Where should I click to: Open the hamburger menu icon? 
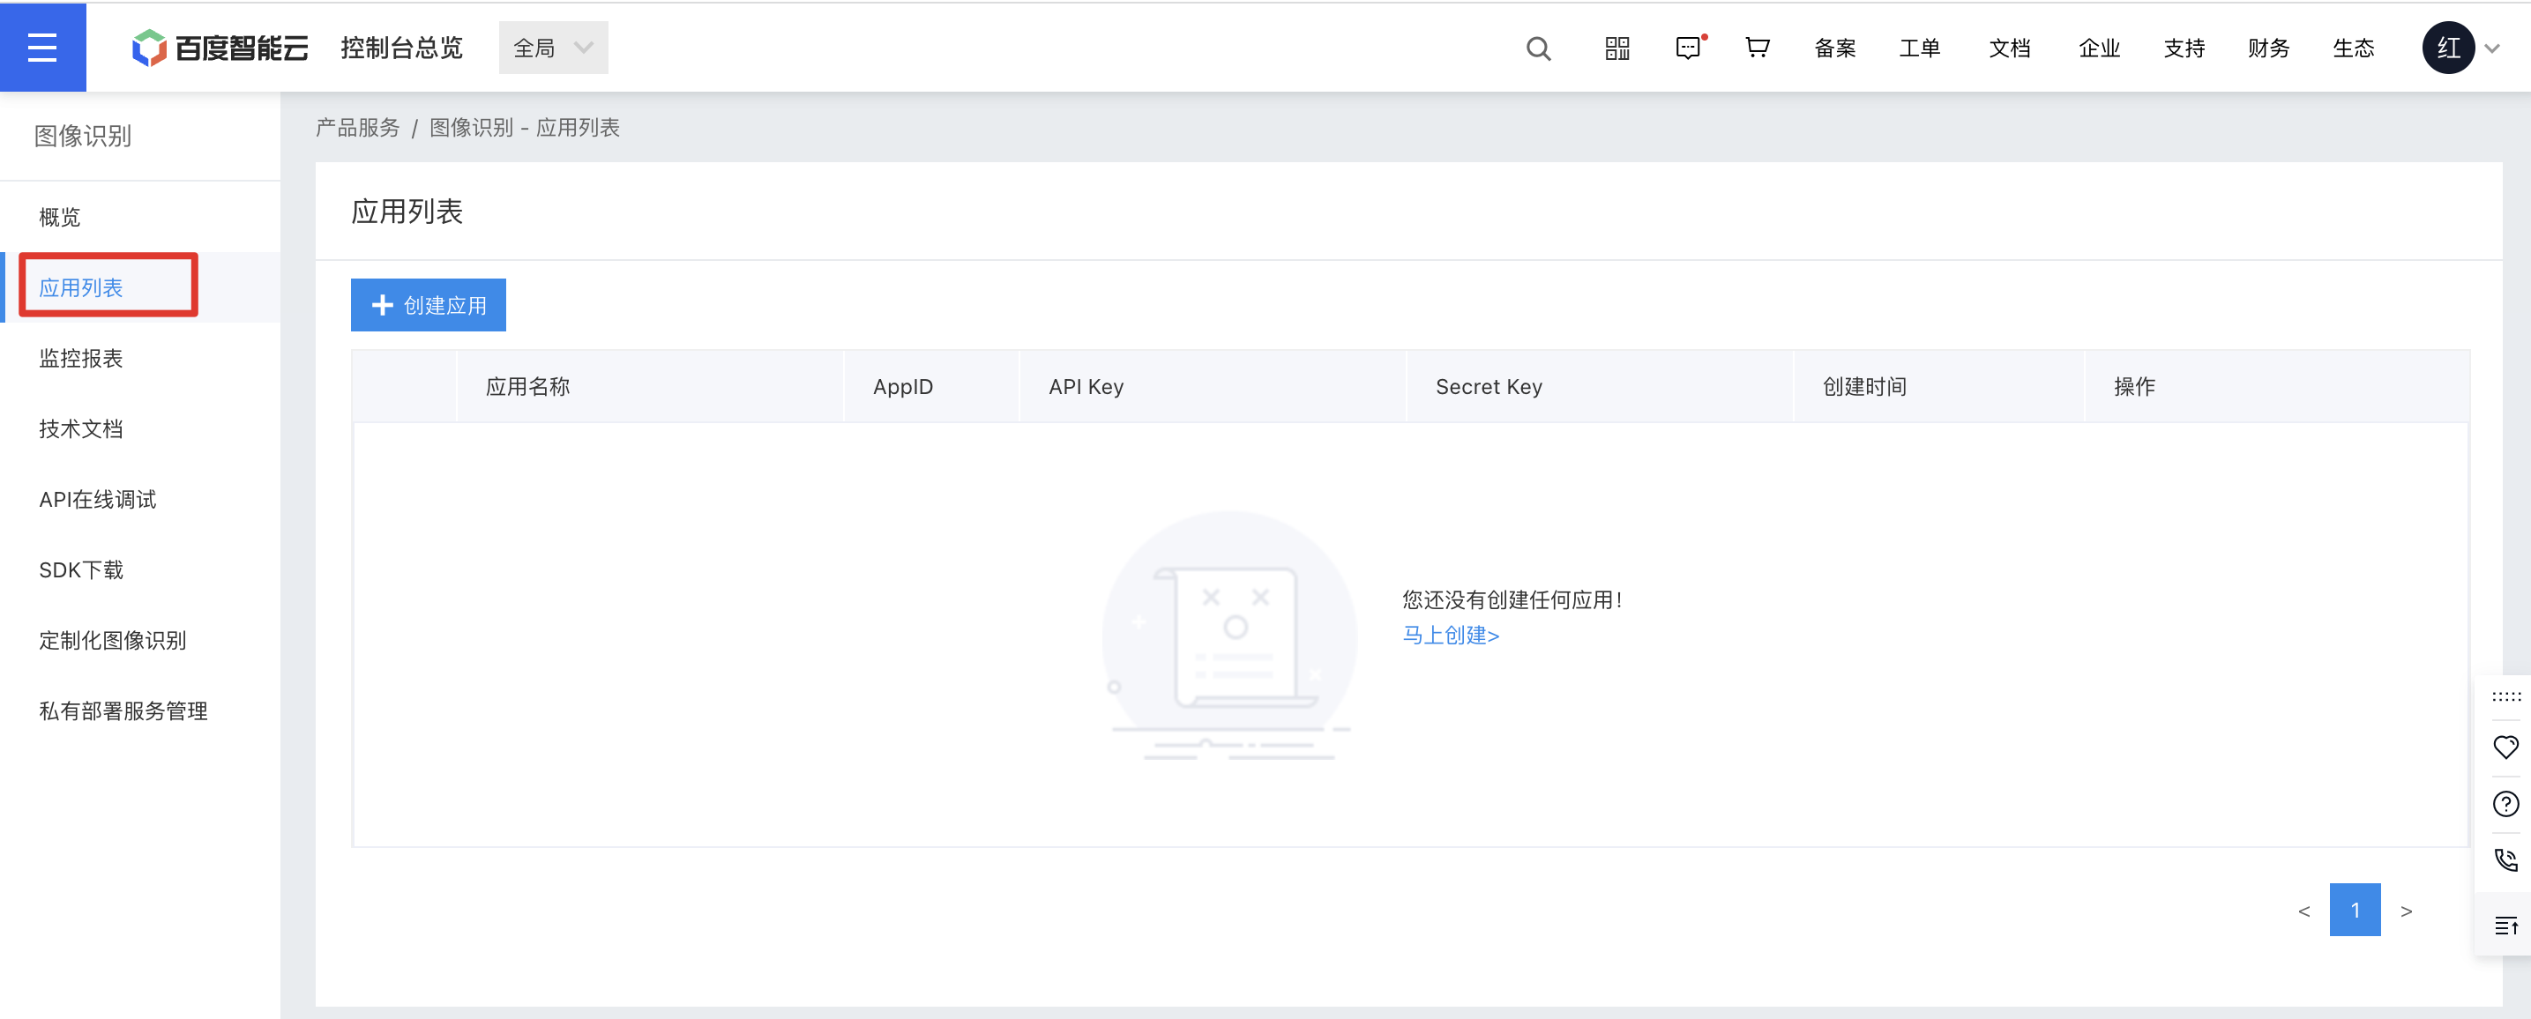(42, 47)
